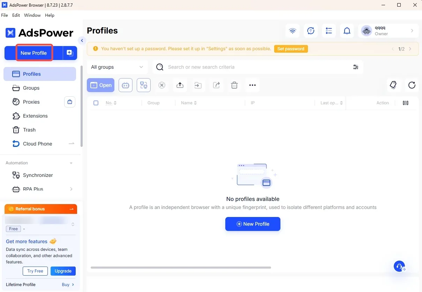Open the Window menu
This screenshot has height=292, width=422.
point(32,15)
